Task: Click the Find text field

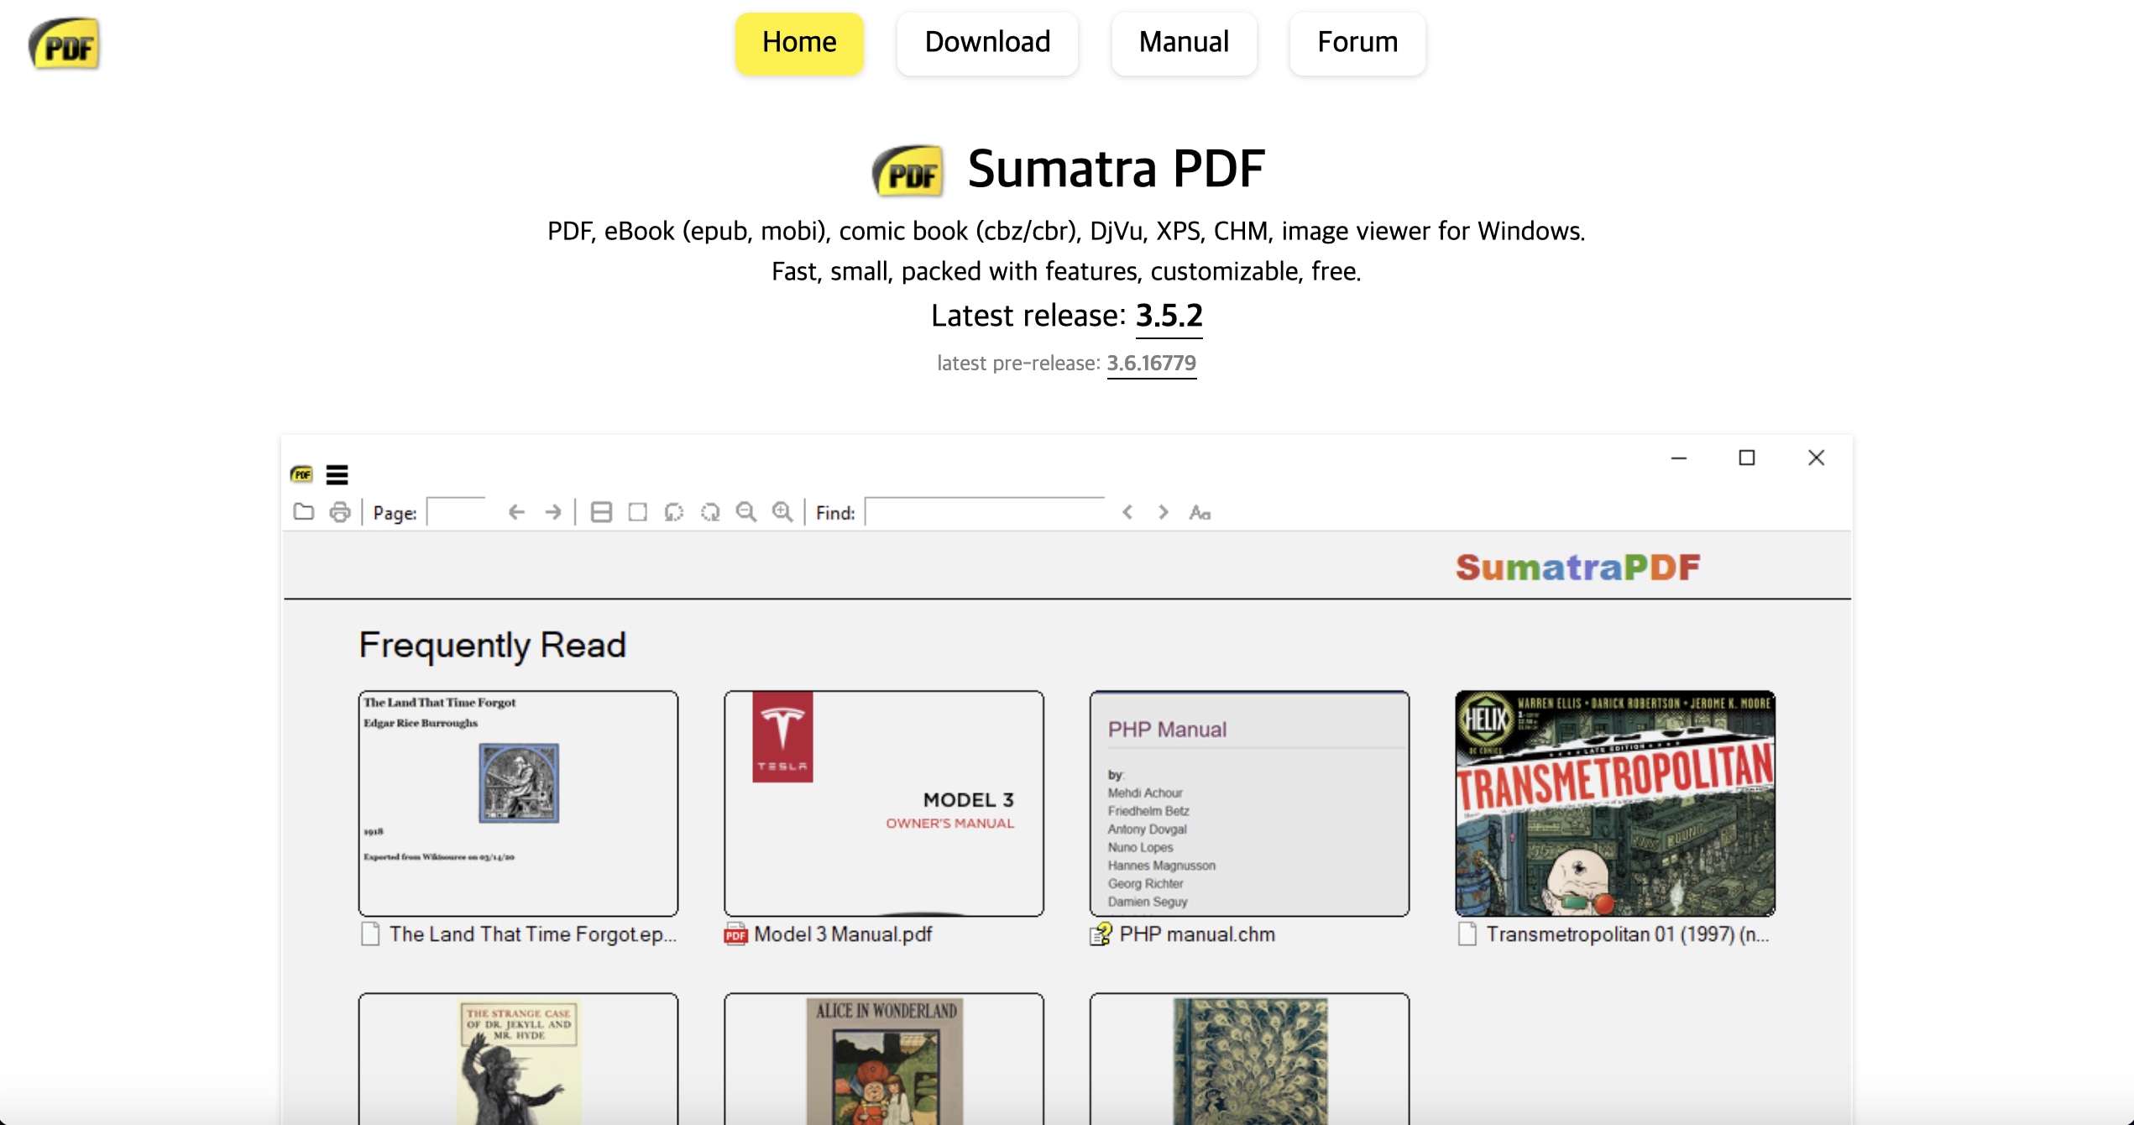Action: [985, 511]
